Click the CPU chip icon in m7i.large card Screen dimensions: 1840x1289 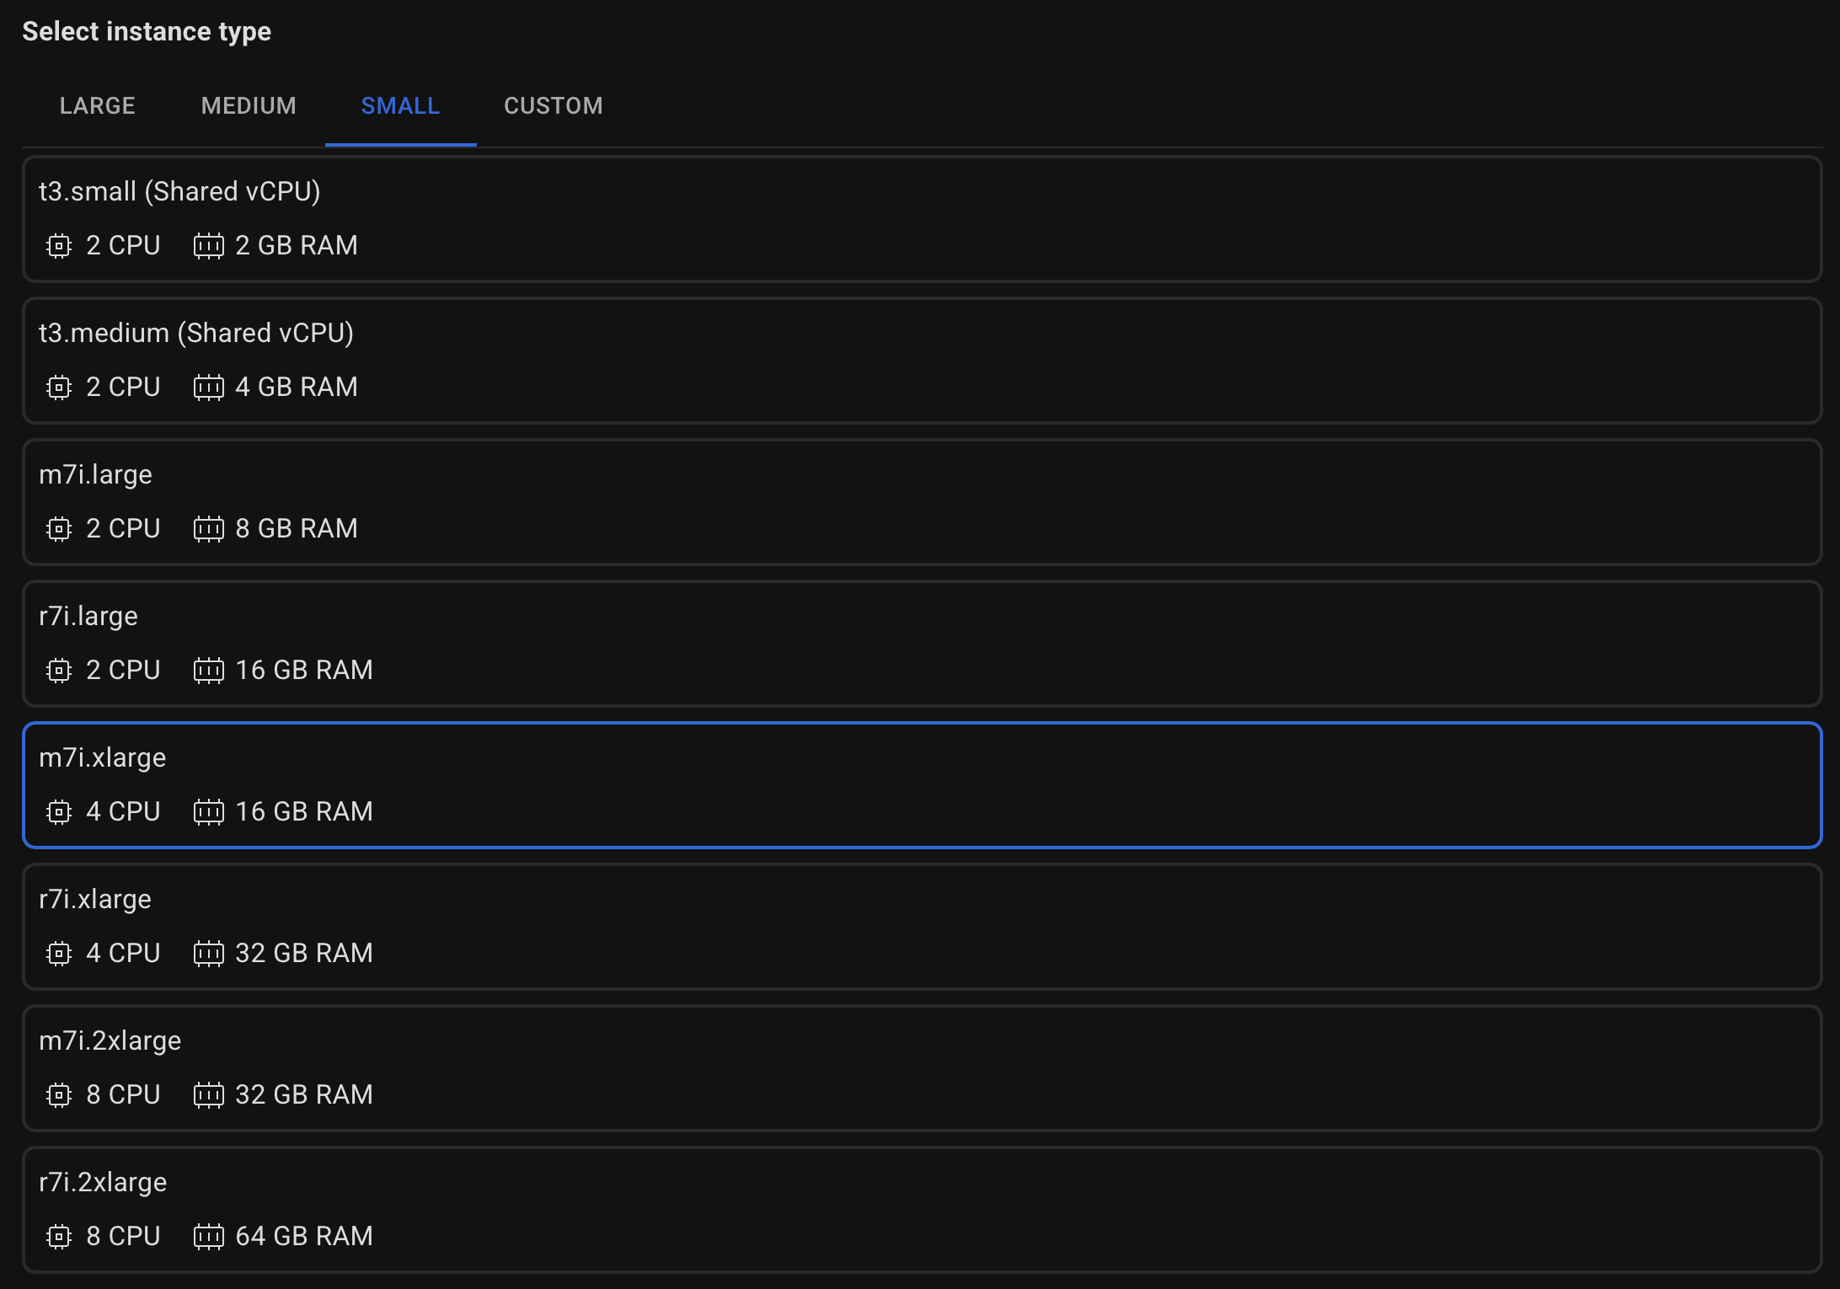tap(59, 529)
